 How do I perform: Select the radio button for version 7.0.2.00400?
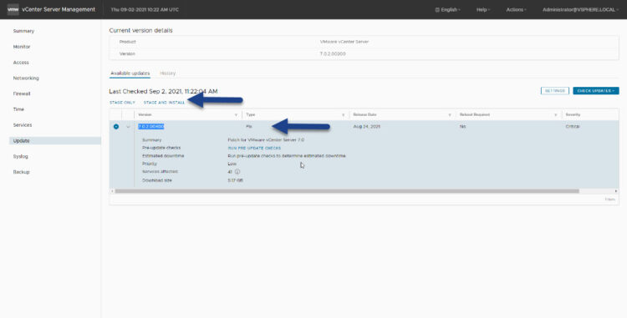click(x=116, y=127)
